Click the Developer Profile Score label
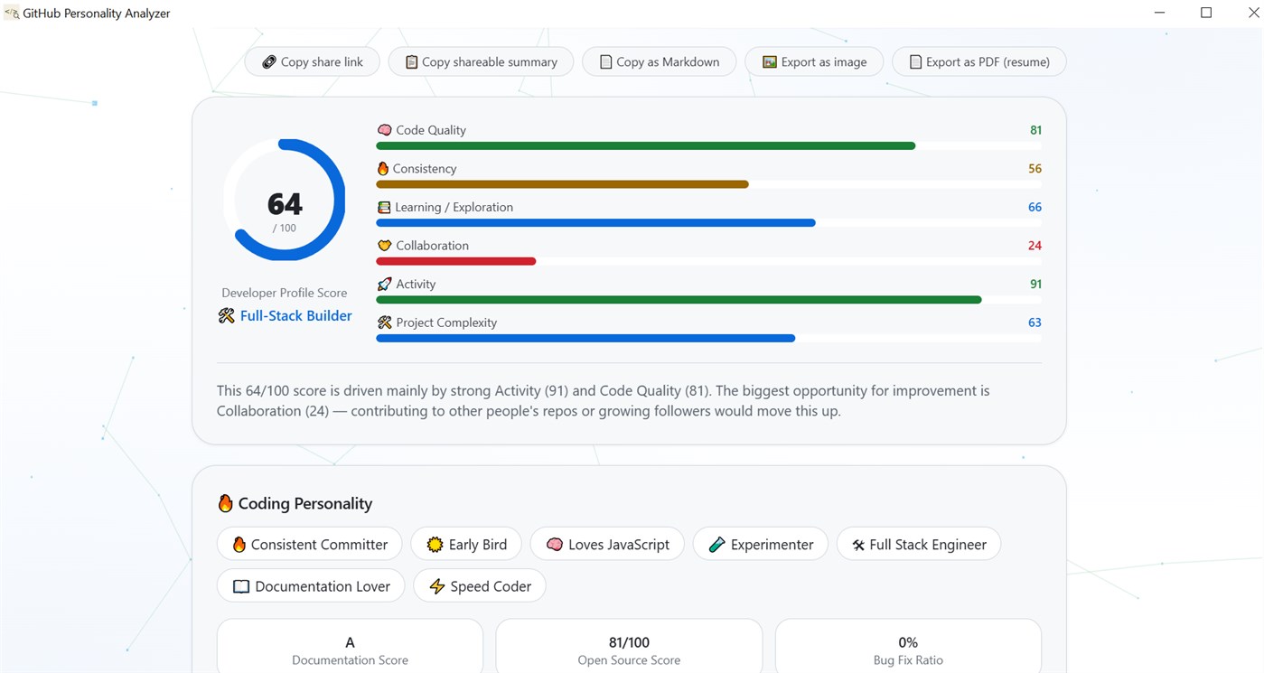This screenshot has height=673, width=1264. point(285,293)
